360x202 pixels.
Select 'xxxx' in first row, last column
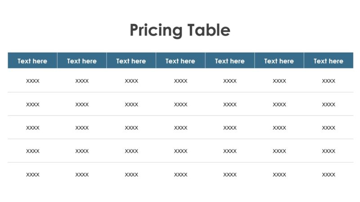pos(328,81)
